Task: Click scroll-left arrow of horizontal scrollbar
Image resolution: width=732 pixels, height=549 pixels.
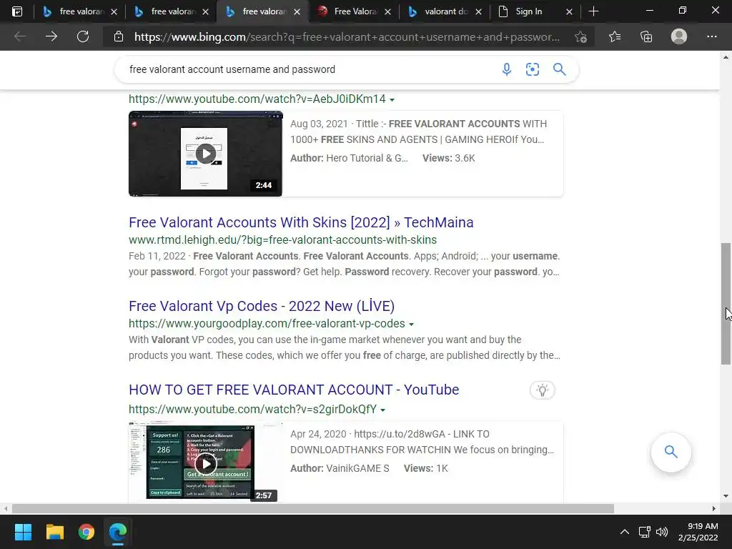Action: [x=6, y=508]
